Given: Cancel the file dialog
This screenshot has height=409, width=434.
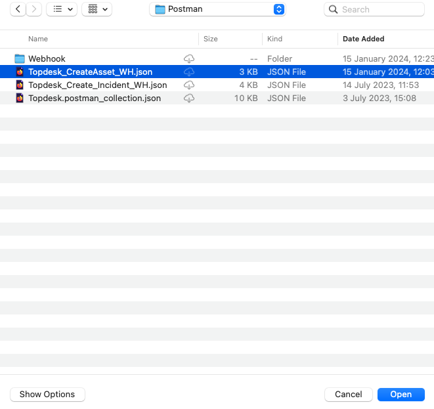Looking at the screenshot, I should pyautogui.click(x=348, y=395).
